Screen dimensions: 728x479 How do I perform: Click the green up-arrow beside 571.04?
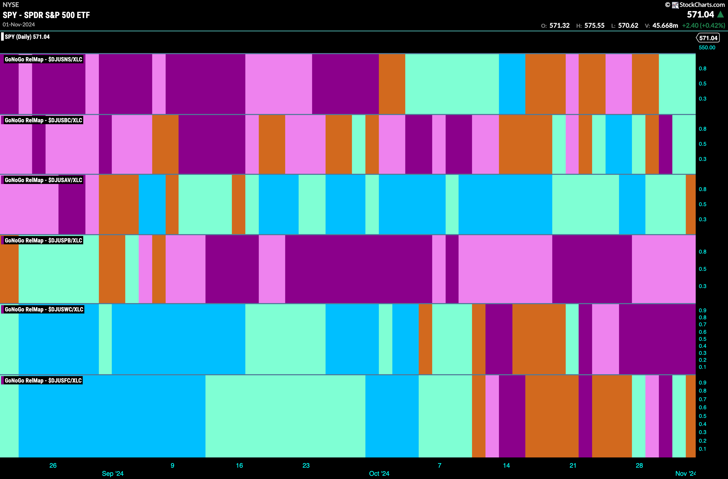click(721, 14)
